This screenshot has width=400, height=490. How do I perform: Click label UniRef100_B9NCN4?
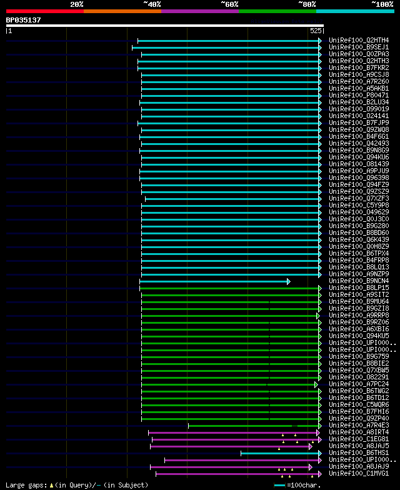click(x=359, y=281)
